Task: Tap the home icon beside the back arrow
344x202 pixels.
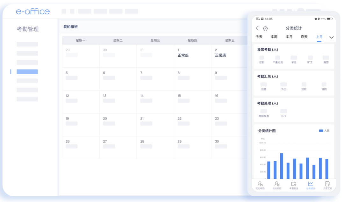Action: pyautogui.click(x=265, y=28)
